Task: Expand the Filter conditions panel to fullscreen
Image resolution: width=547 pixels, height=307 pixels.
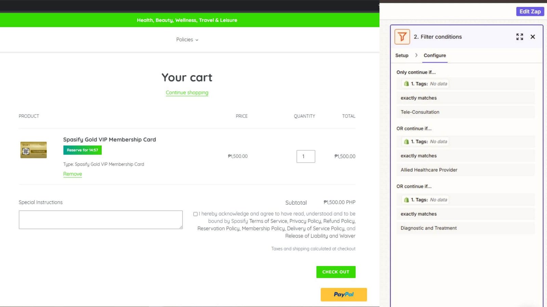Action: pyautogui.click(x=520, y=37)
